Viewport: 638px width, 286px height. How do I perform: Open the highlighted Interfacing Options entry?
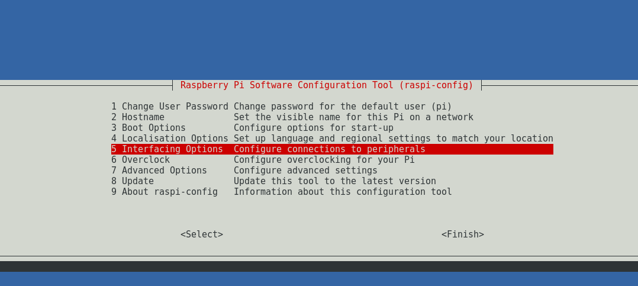(332, 149)
